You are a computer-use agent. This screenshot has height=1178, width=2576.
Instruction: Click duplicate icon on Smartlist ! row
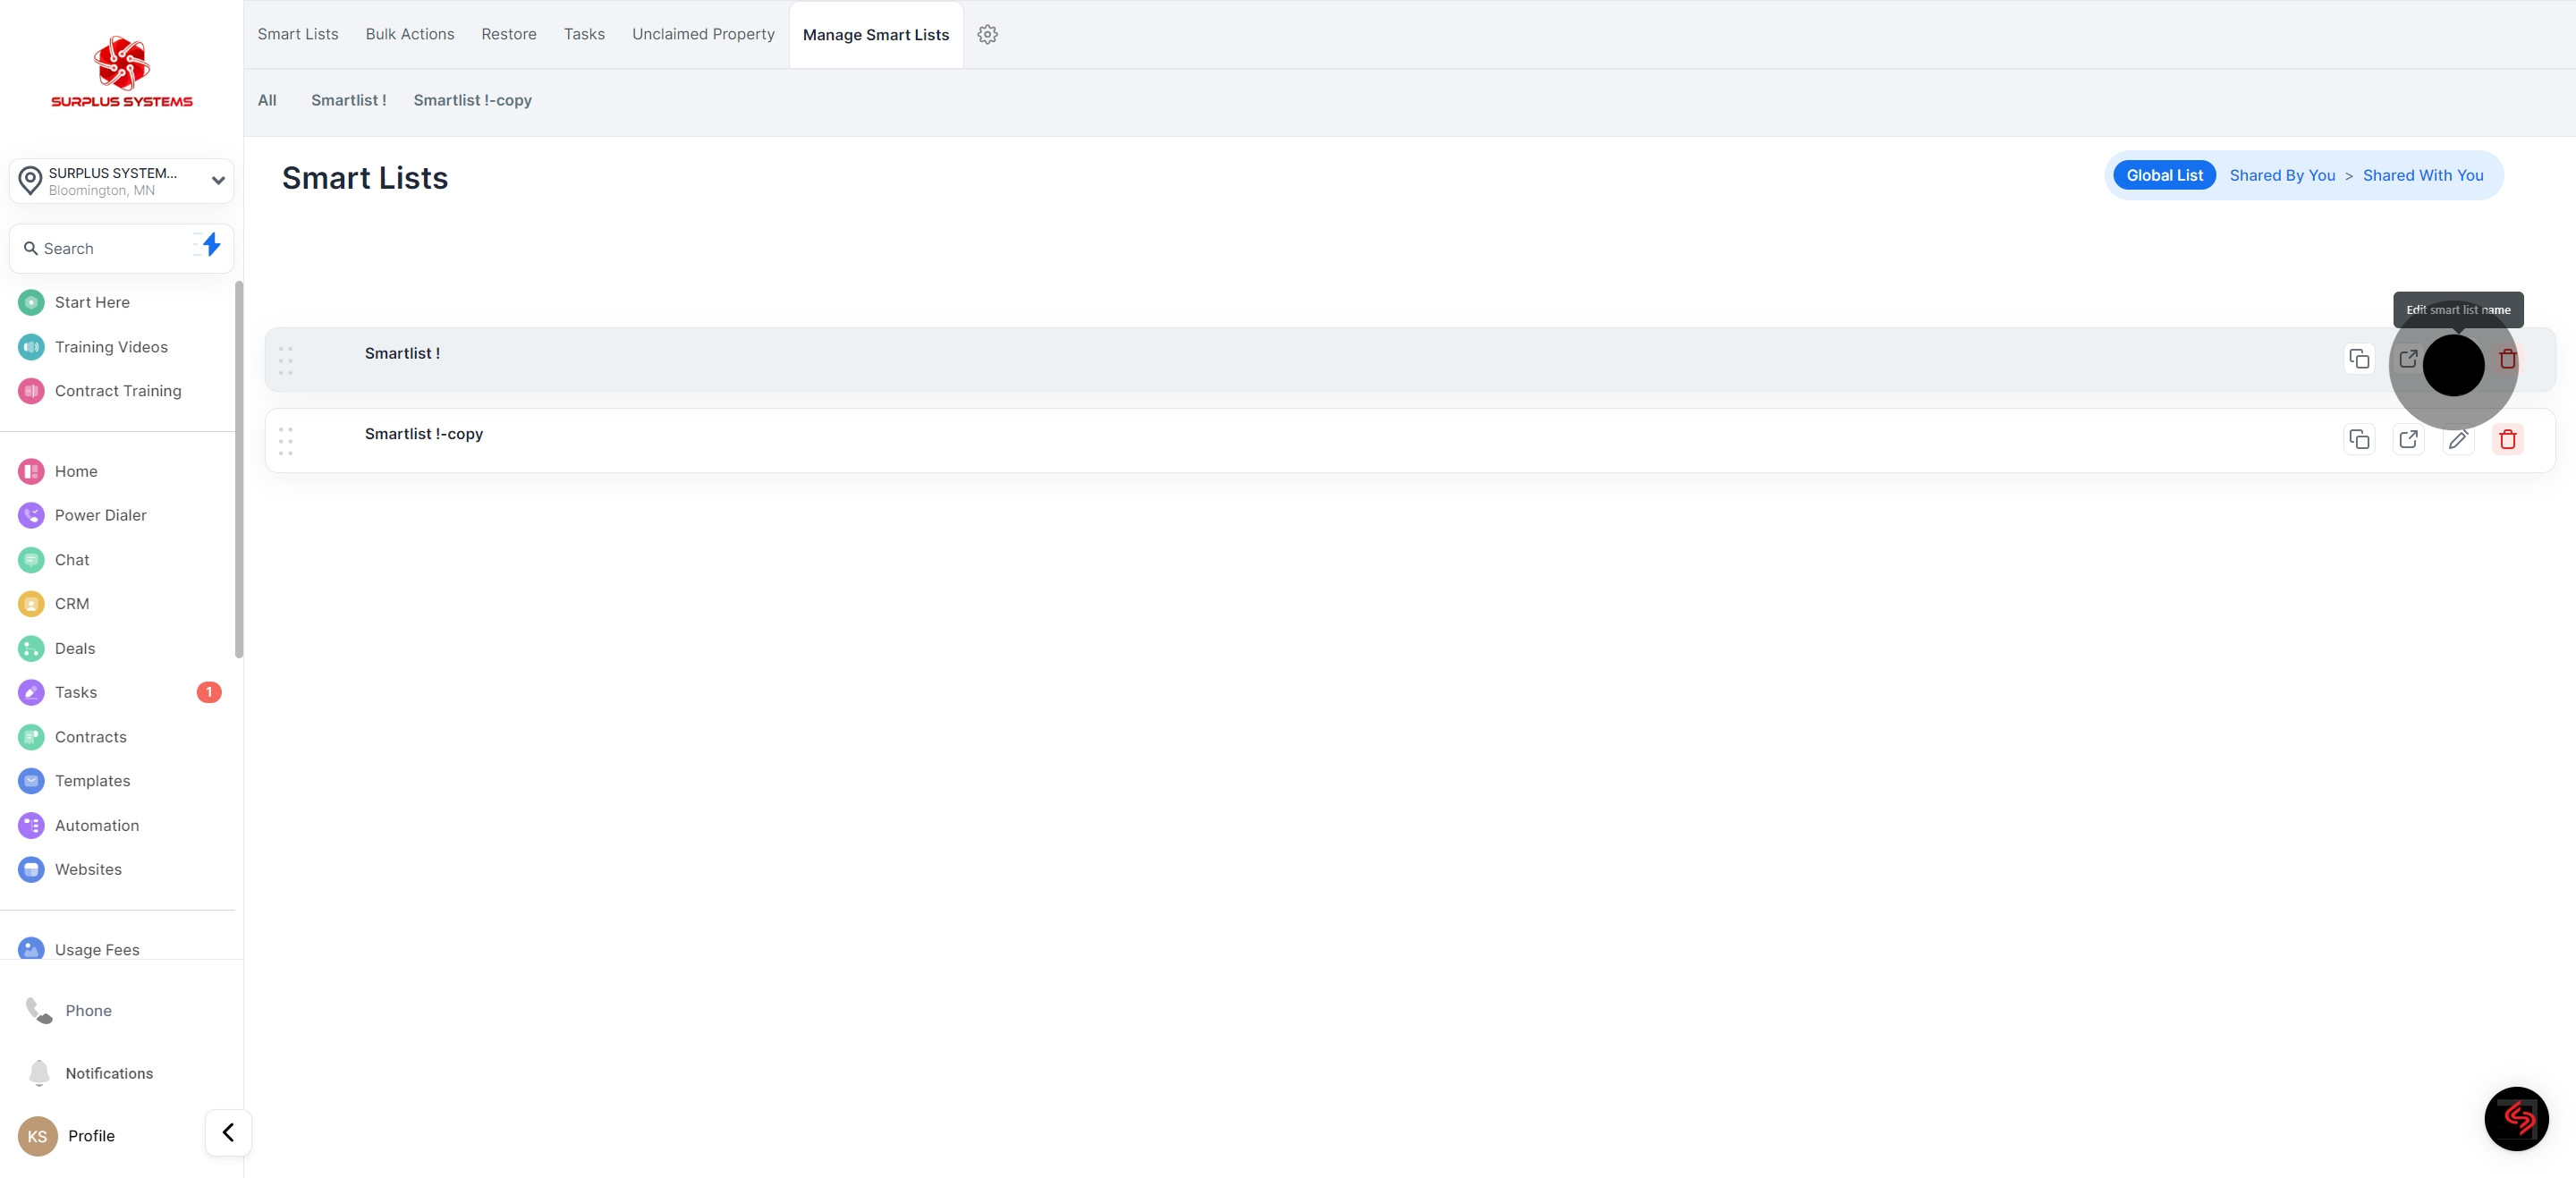(x=2359, y=359)
